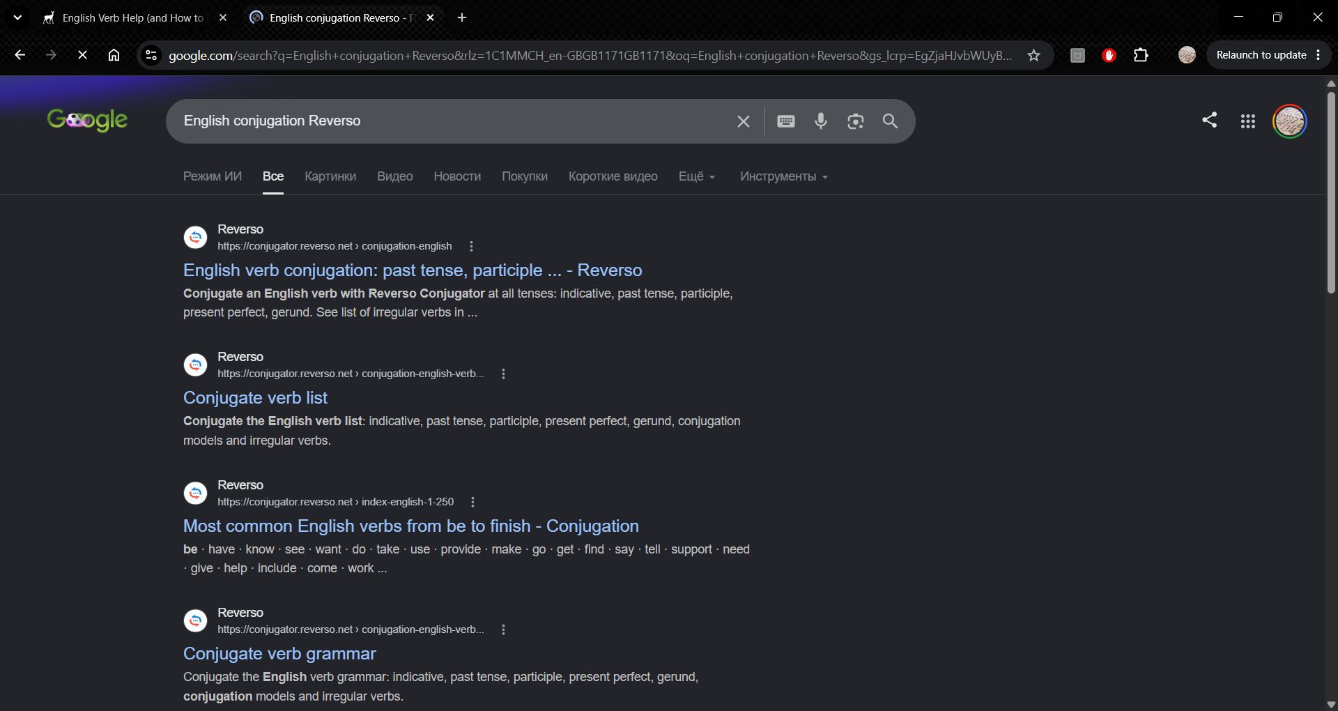1338x711 pixels.
Task: Close the English conjugation Reverso tab
Action: (x=431, y=17)
